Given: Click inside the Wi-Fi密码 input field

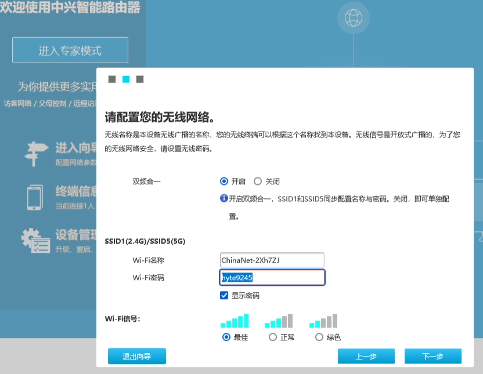Looking at the screenshot, I should point(272,277).
